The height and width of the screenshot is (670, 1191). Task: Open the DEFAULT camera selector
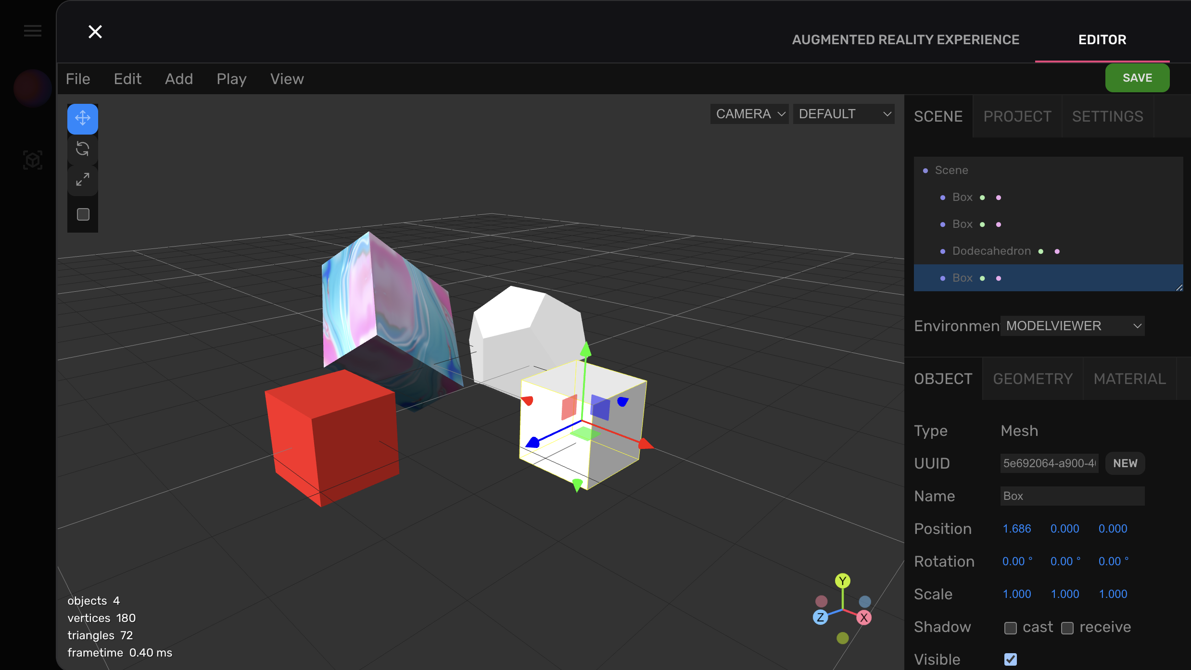point(844,113)
